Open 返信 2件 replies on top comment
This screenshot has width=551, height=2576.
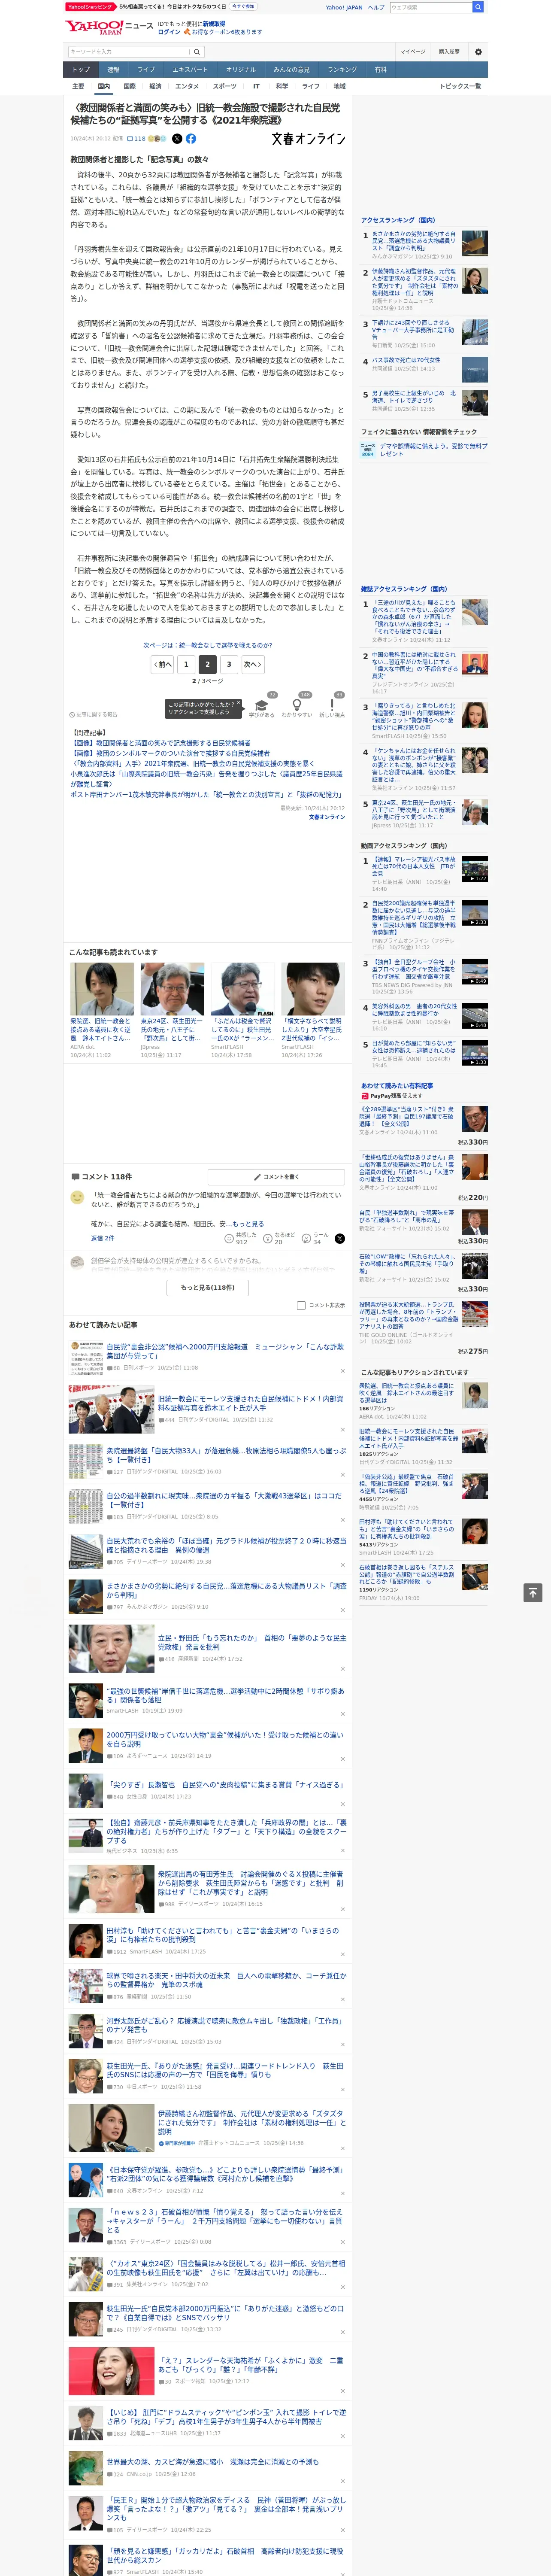click(102, 1238)
